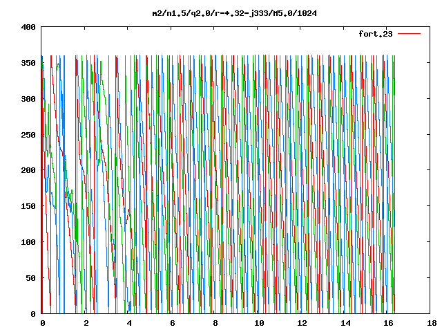Click the y-axis label 150
Viewport: 442px width, 332px height.
(x=28, y=206)
